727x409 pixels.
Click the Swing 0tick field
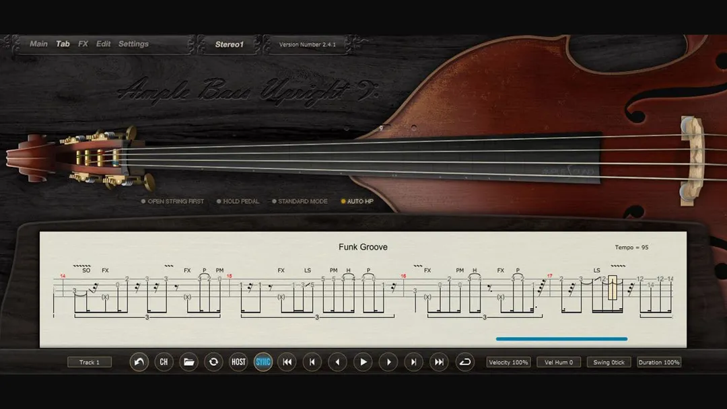pyautogui.click(x=609, y=362)
